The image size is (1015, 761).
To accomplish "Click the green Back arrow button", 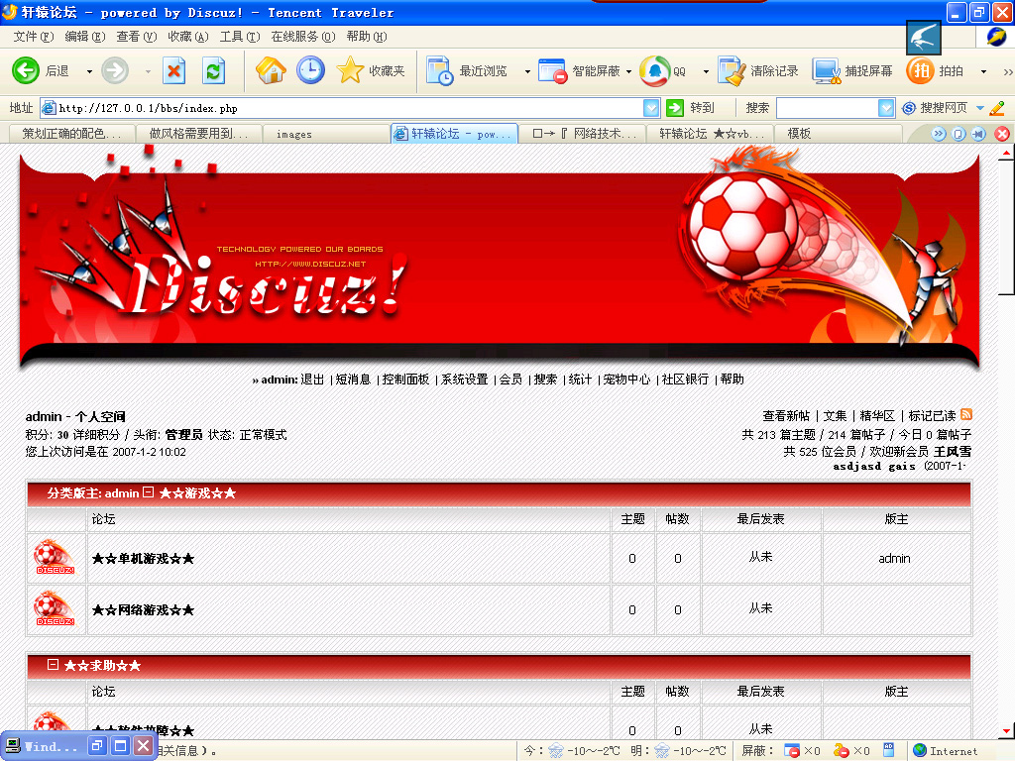I will click(x=25, y=70).
